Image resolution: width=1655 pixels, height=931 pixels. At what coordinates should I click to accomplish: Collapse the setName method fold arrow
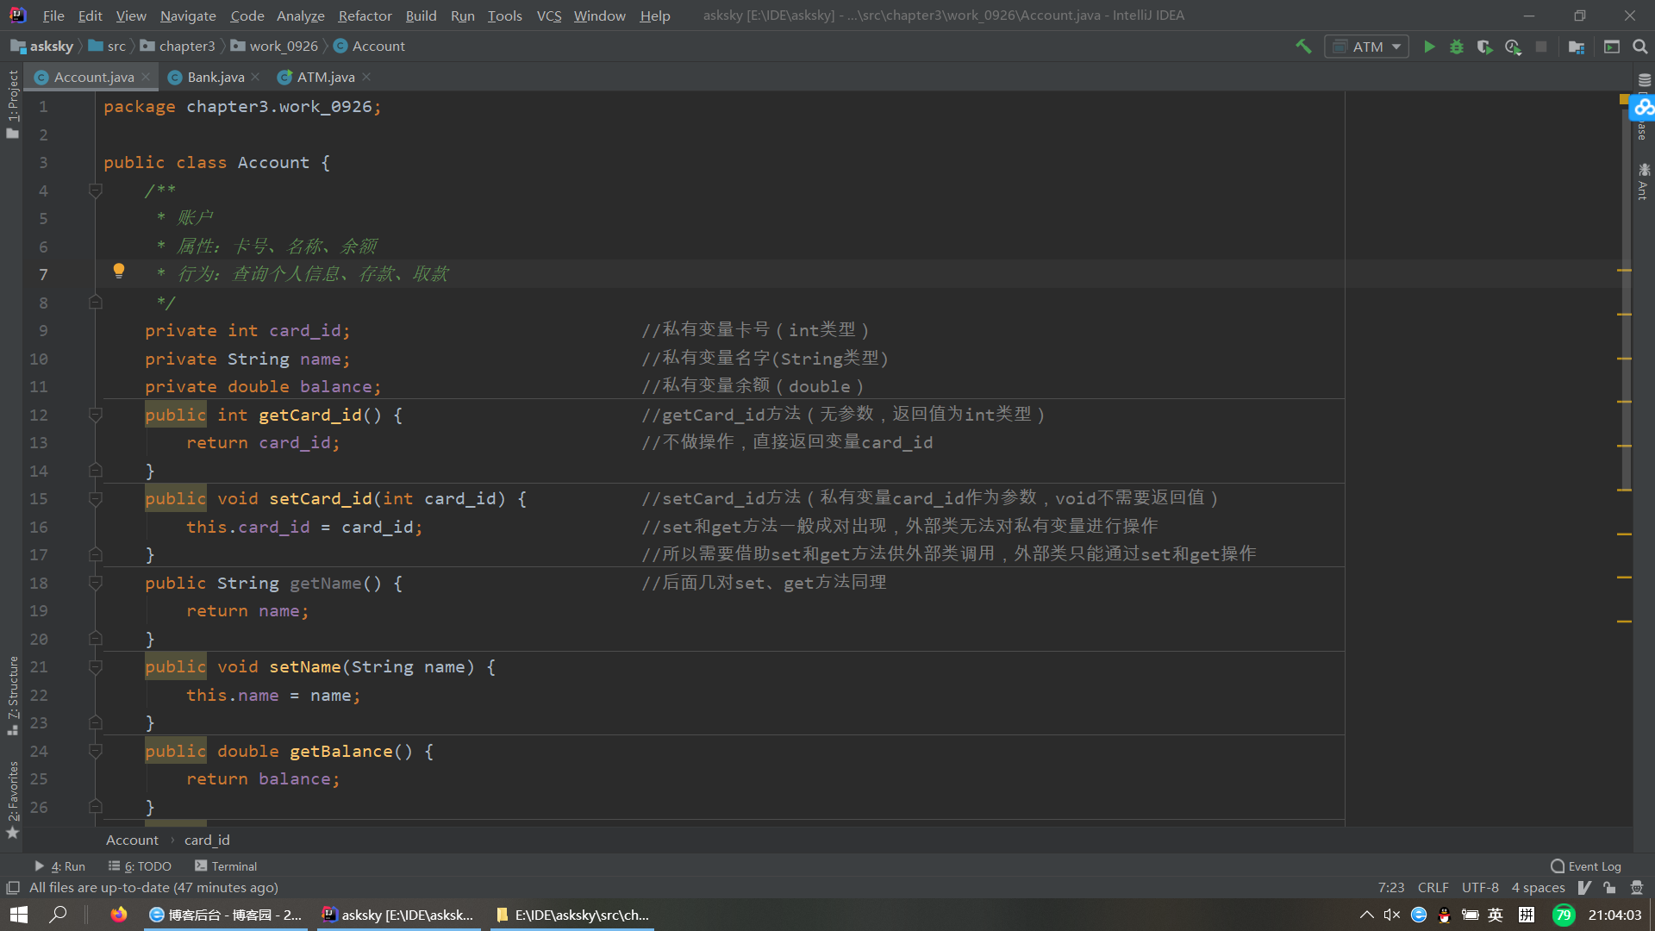96,666
